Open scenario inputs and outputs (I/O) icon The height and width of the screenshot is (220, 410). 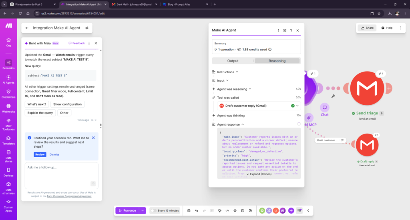[x=227, y=210]
